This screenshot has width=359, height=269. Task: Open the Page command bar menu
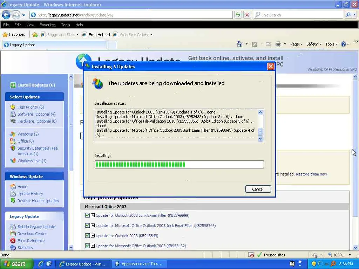pos(296,44)
